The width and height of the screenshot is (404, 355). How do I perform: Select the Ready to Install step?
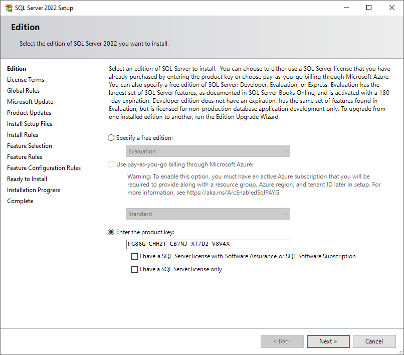tap(27, 179)
